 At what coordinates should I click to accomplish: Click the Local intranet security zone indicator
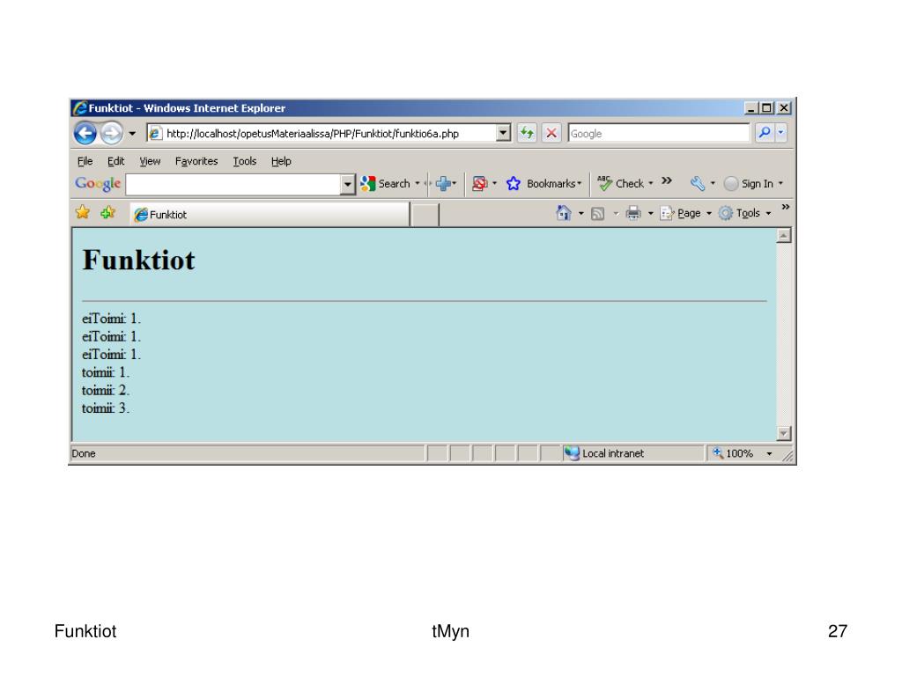[x=604, y=453]
